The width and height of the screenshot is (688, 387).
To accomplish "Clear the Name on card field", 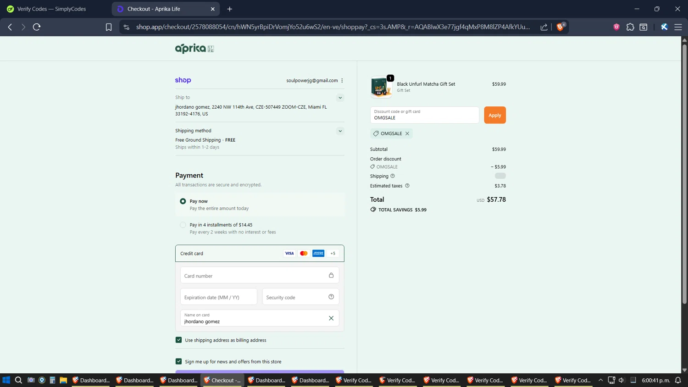I will coord(331,318).
